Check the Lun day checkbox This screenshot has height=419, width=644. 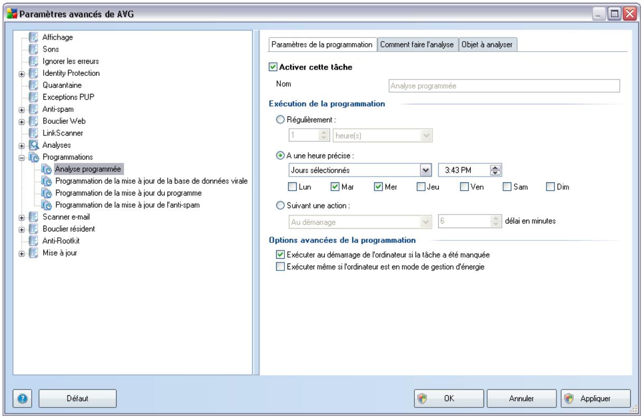tap(292, 187)
